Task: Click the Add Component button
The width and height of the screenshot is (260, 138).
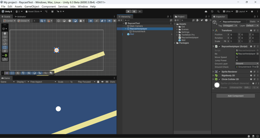Action: click(x=235, y=96)
